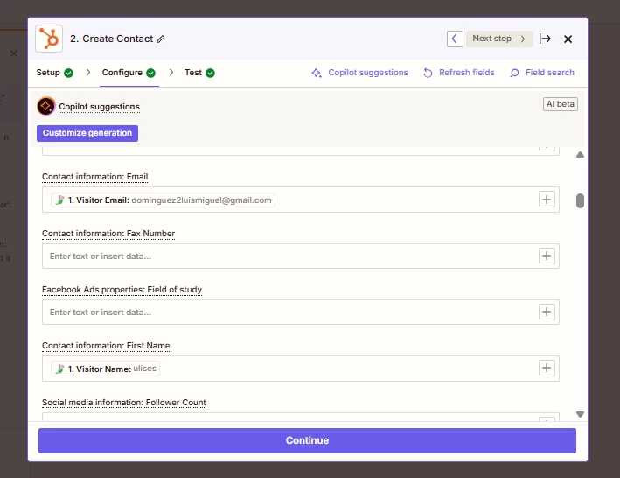Select the Visitor Name data pill
Screen dimensions: 620x478
click(x=105, y=369)
